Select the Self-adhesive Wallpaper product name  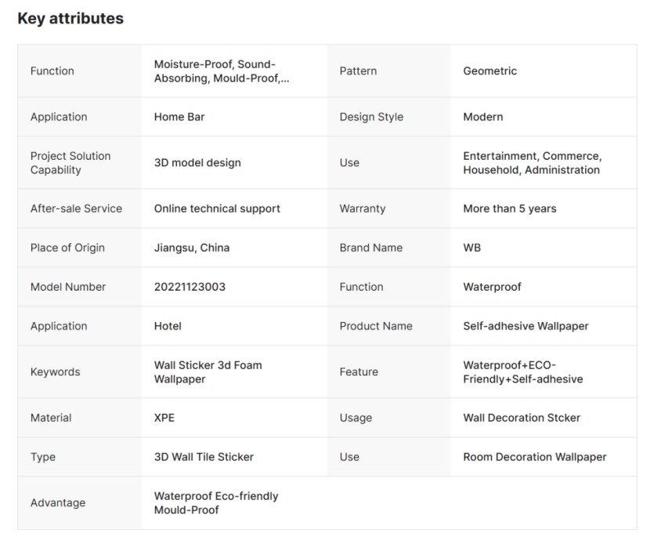tap(525, 326)
